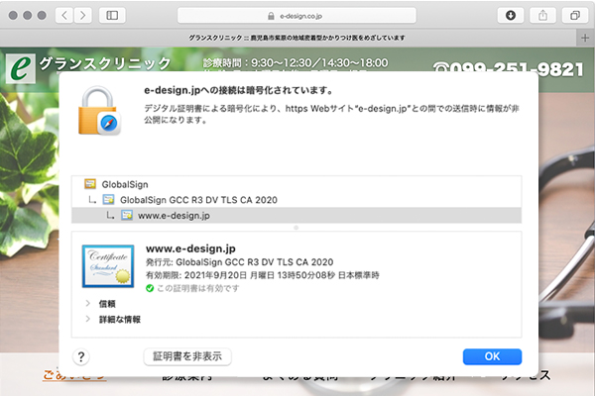
Task: Toggle the Safari sidebar button
Action: (112, 15)
